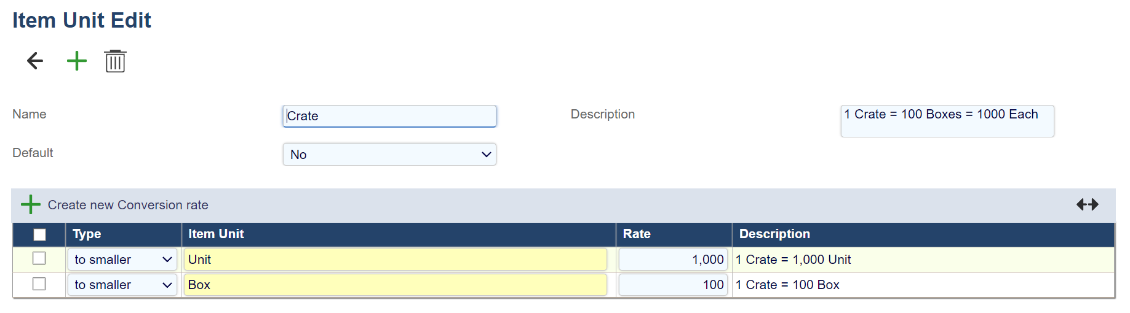Check the Unit row checkbox
The height and width of the screenshot is (313, 1130).
39,258
